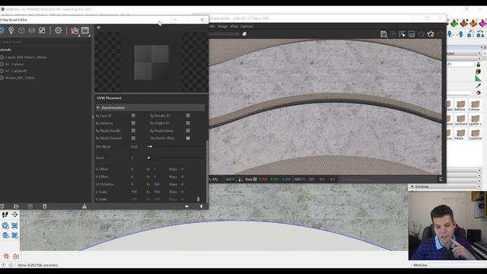Toggle the By Object ID checkbox

188,123
